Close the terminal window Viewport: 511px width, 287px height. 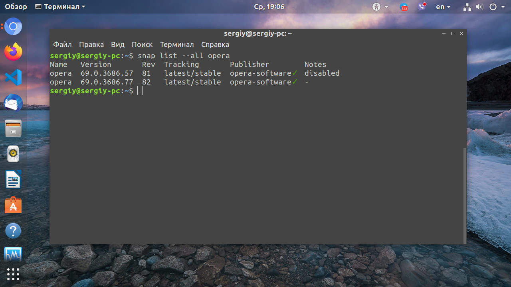[x=461, y=34]
